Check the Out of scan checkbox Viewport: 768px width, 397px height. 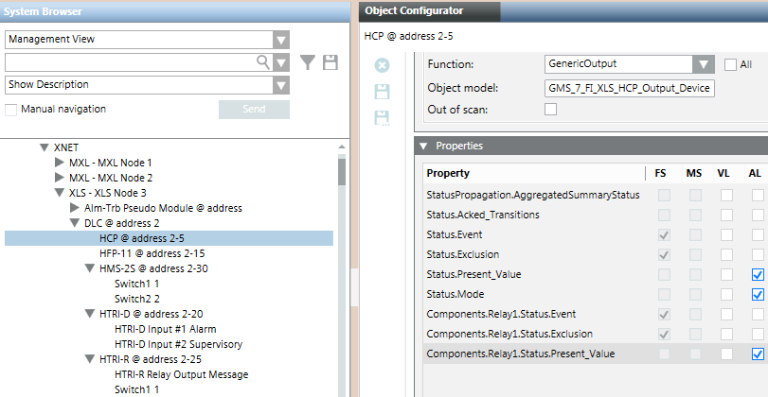click(x=550, y=110)
